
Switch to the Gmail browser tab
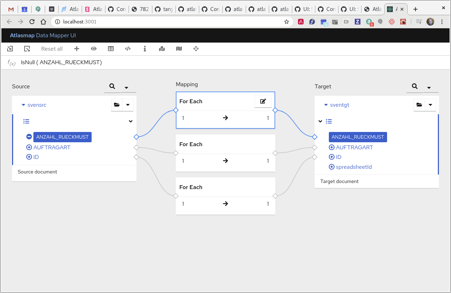point(11,9)
